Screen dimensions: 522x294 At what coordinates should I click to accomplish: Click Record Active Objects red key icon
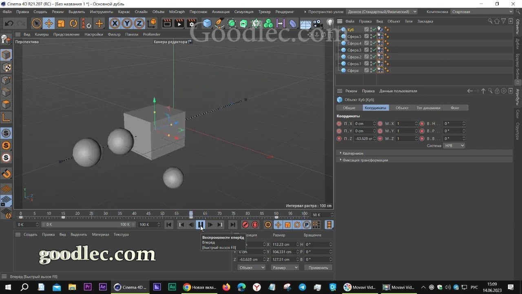(x=246, y=225)
